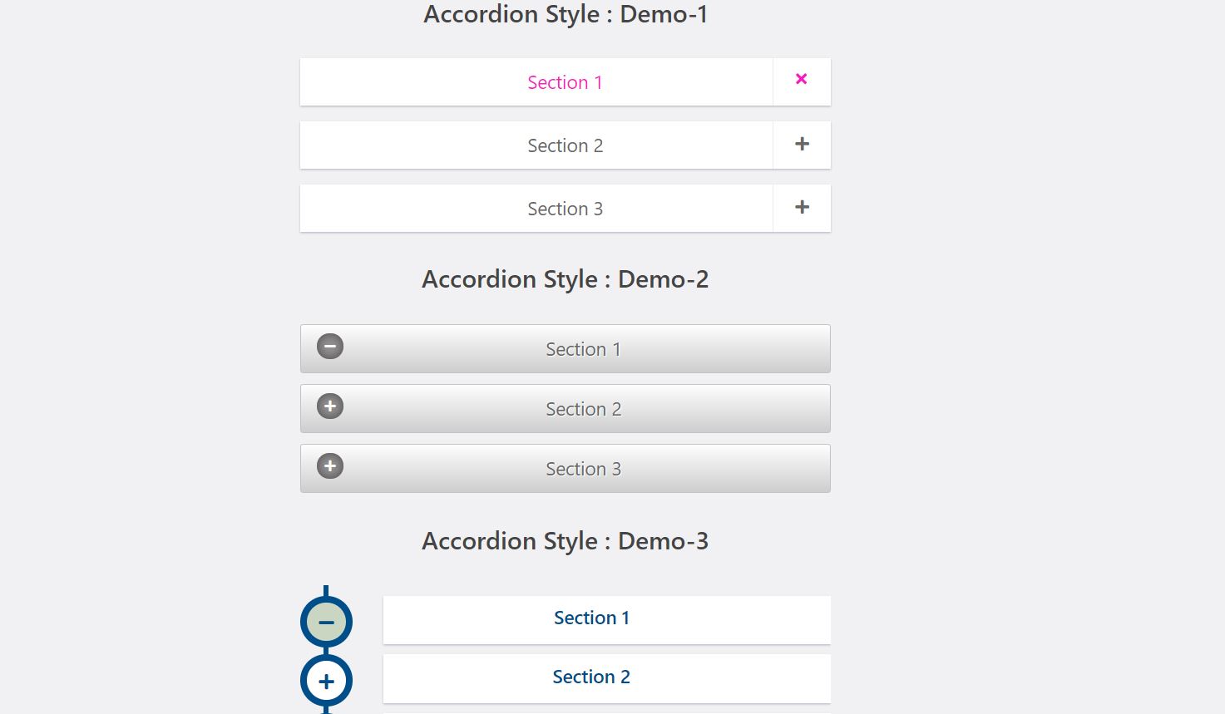The height and width of the screenshot is (714, 1225).
Task: Click plus circle icon on Demo-2 Section 3
Action: click(x=330, y=466)
